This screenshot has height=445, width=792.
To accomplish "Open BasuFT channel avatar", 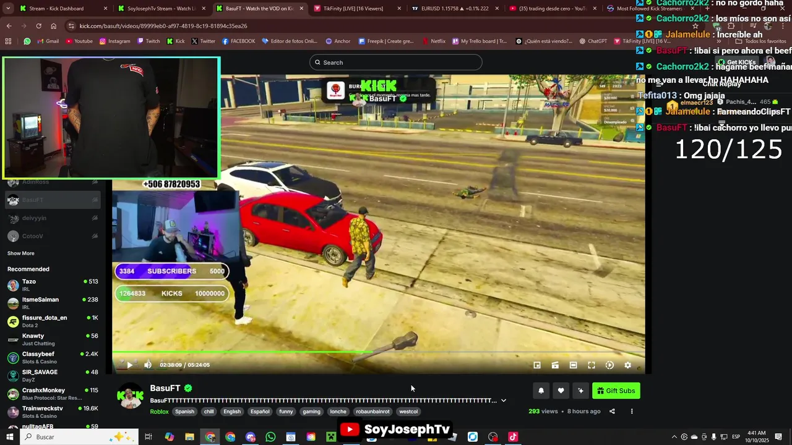I will pos(131,396).
